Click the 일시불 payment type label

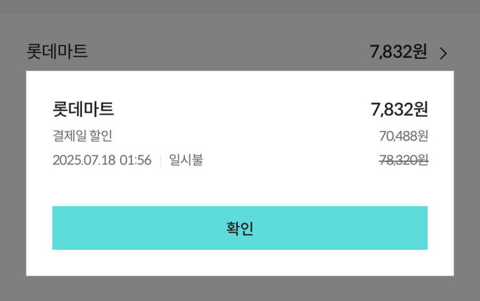[186, 160]
